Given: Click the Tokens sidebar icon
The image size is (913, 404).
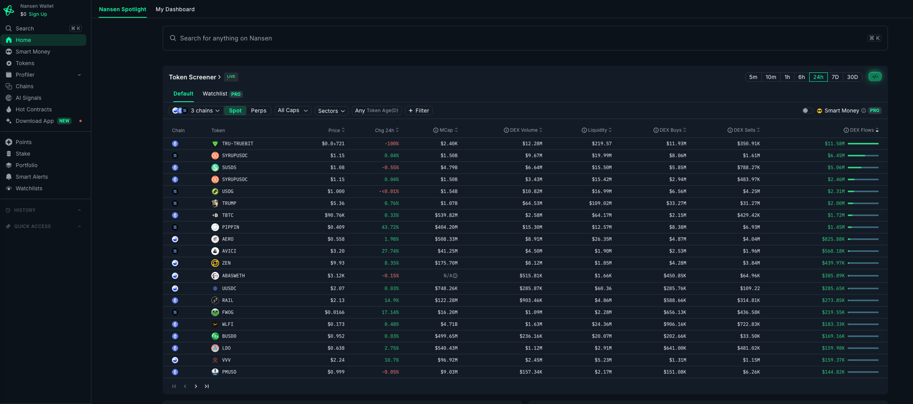Looking at the screenshot, I should tap(9, 63).
